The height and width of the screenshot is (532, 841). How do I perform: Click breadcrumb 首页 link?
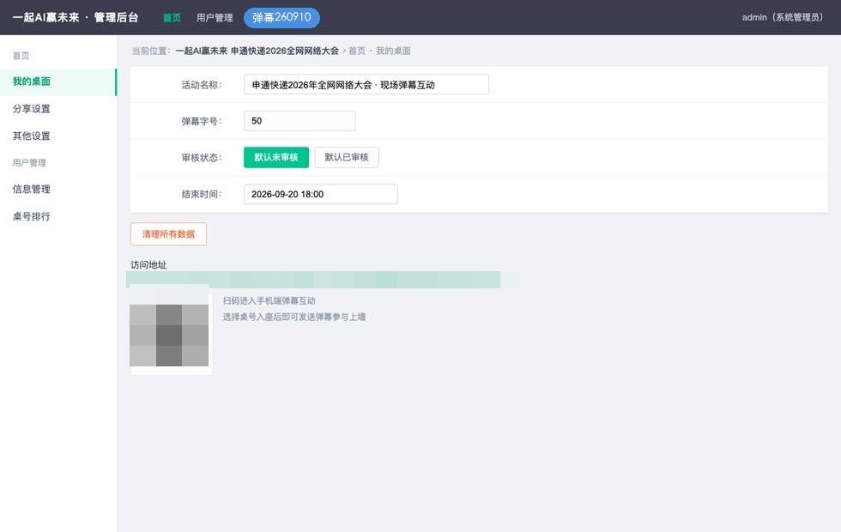357,51
